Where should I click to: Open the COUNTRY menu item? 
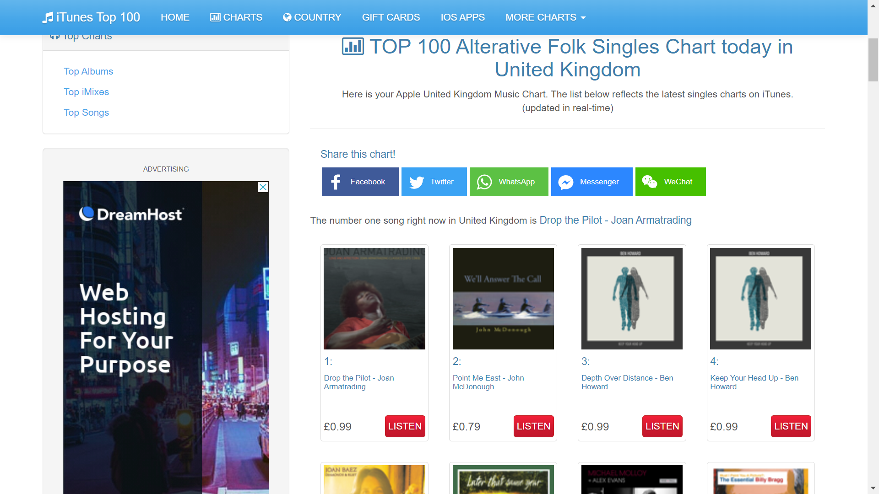pos(312,17)
